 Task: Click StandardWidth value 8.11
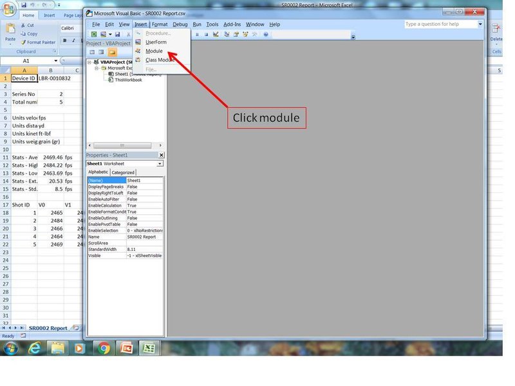tap(144, 250)
